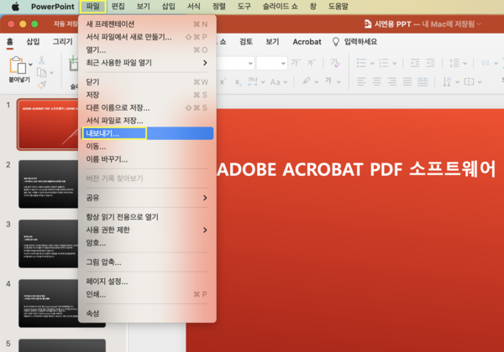504x352 pixels.
Task: Expand the line spacing options arrow
Action: pos(465,63)
